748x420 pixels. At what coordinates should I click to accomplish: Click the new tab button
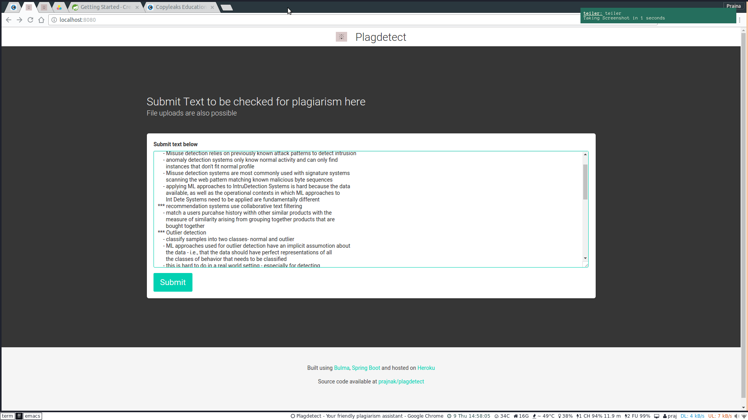[x=227, y=7]
